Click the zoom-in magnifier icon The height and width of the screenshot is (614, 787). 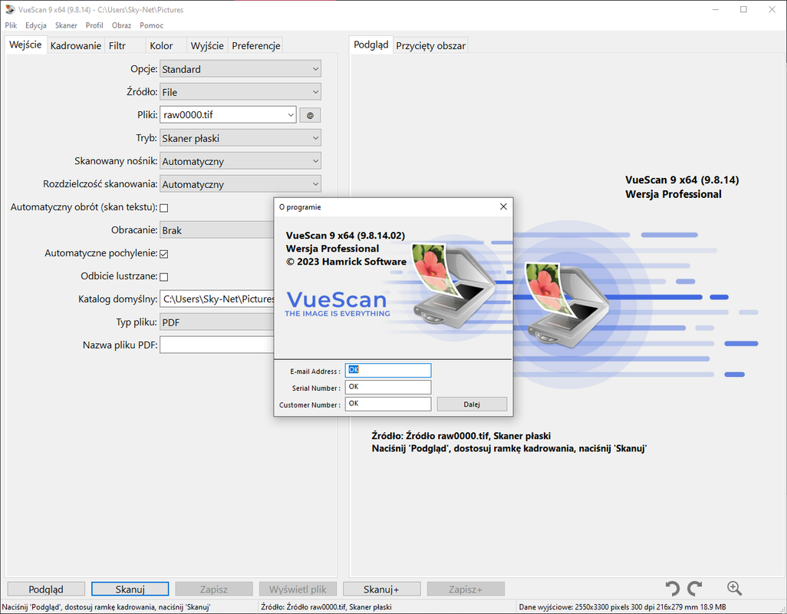(734, 589)
